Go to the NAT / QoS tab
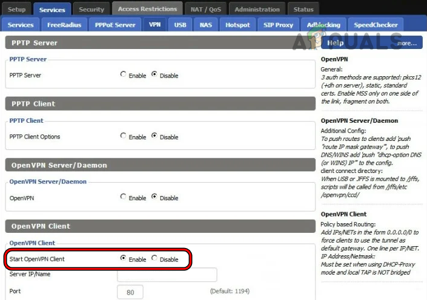427x300 pixels. tap(205, 9)
